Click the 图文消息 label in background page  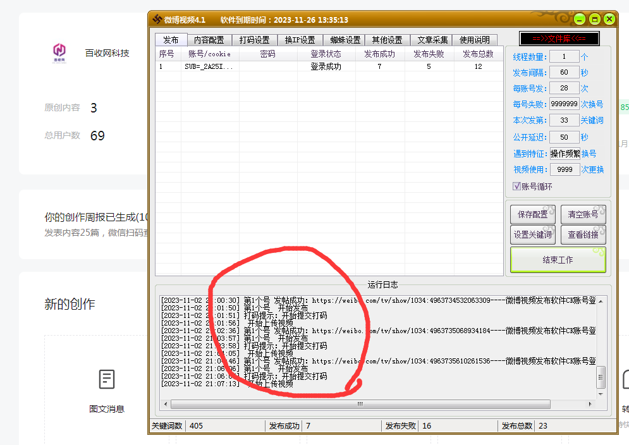tap(107, 409)
